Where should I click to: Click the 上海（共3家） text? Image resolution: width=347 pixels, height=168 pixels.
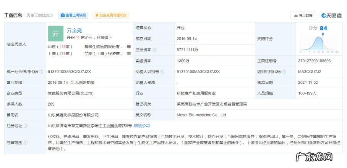(x=60, y=54)
